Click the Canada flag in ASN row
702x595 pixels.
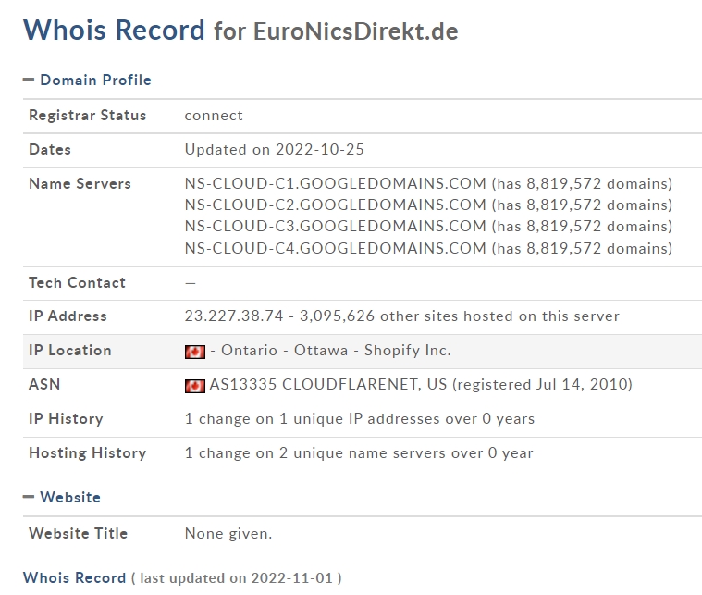195,386
